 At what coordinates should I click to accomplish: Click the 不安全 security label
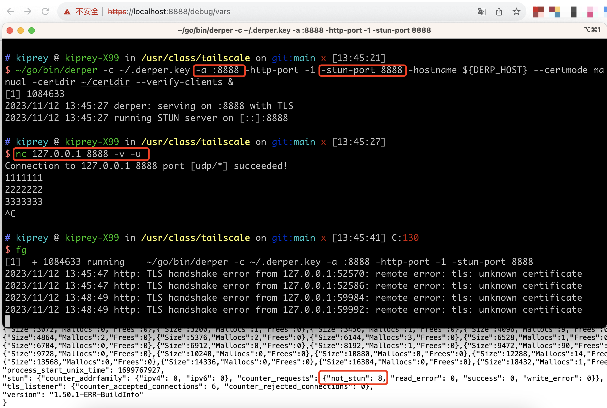[x=87, y=11]
